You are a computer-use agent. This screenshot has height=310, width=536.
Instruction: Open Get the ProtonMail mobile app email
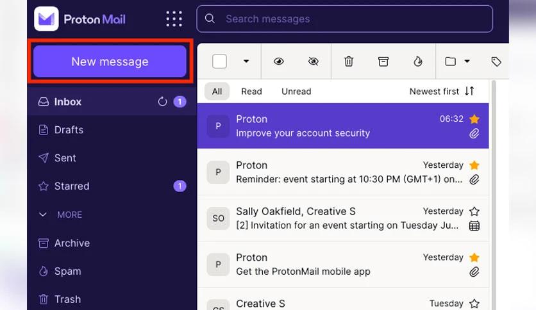point(343,265)
